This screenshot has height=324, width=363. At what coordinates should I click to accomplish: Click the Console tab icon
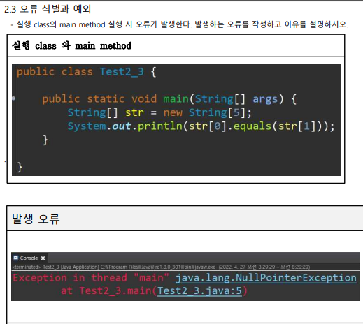pos(16,258)
